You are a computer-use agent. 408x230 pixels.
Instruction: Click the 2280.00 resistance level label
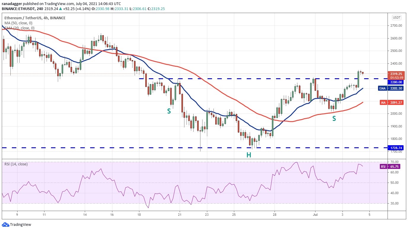click(396, 82)
